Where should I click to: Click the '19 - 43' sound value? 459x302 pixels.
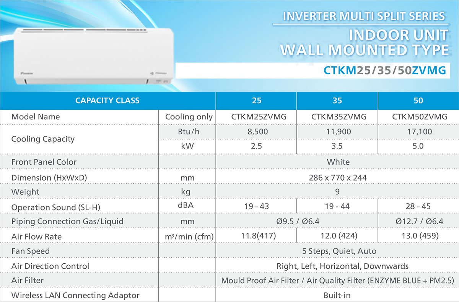point(257,206)
